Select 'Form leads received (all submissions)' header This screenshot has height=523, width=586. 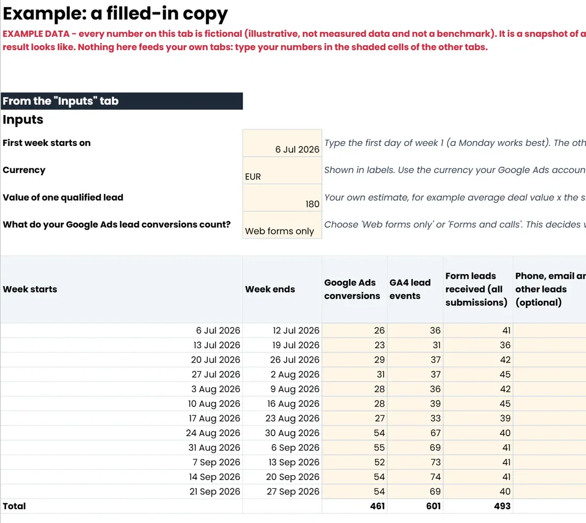pyautogui.click(x=478, y=290)
